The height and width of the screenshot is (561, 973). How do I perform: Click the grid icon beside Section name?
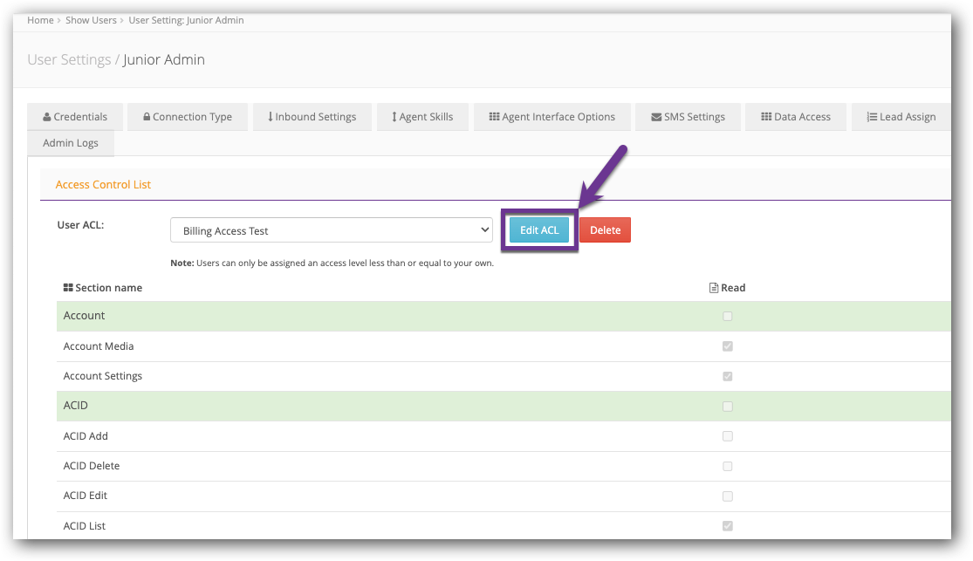coord(68,288)
